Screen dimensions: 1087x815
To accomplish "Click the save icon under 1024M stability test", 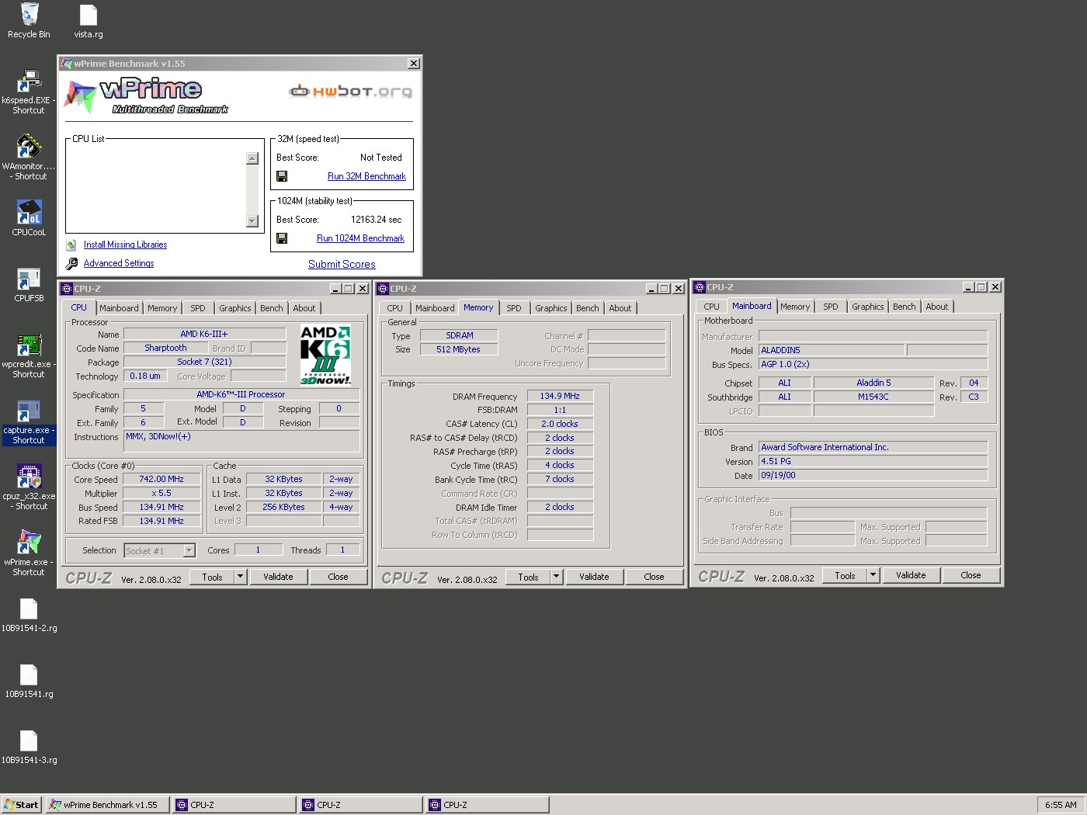I will pos(282,238).
